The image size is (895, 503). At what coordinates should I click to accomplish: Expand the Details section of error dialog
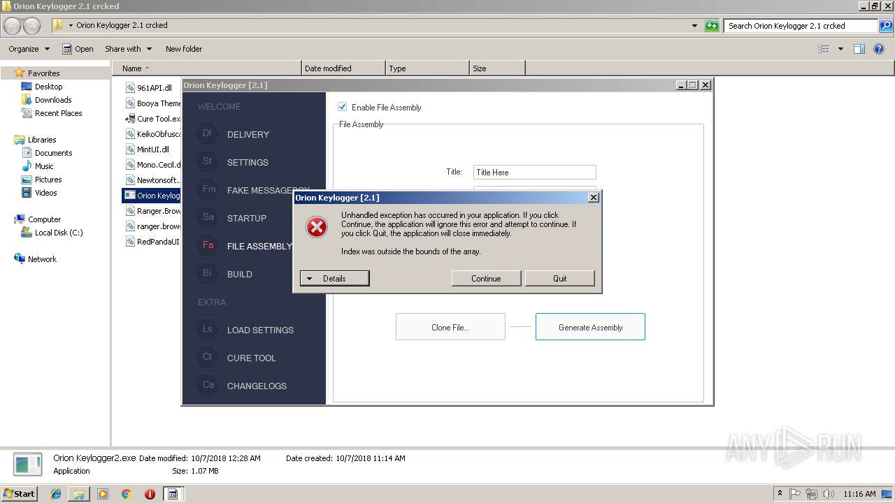click(x=334, y=278)
